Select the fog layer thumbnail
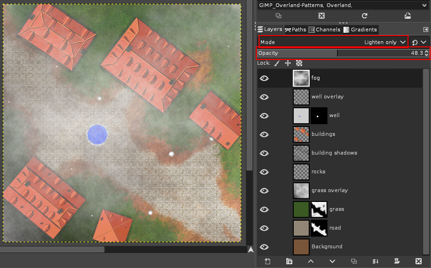The width and height of the screenshot is (431, 268). [x=301, y=78]
